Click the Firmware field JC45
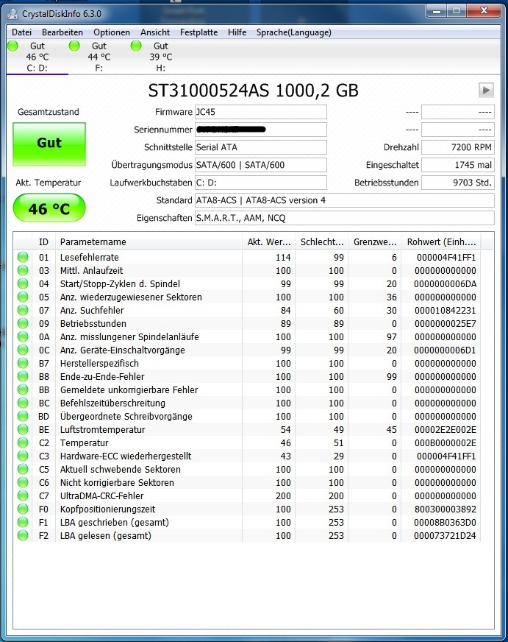This screenshot has height=642, width=508. tap(261, 112)
